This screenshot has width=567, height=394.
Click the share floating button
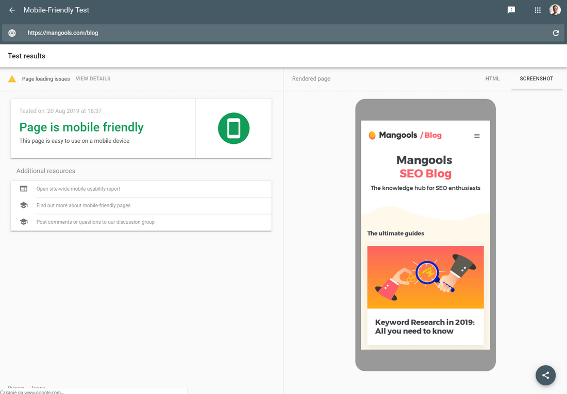545,375
